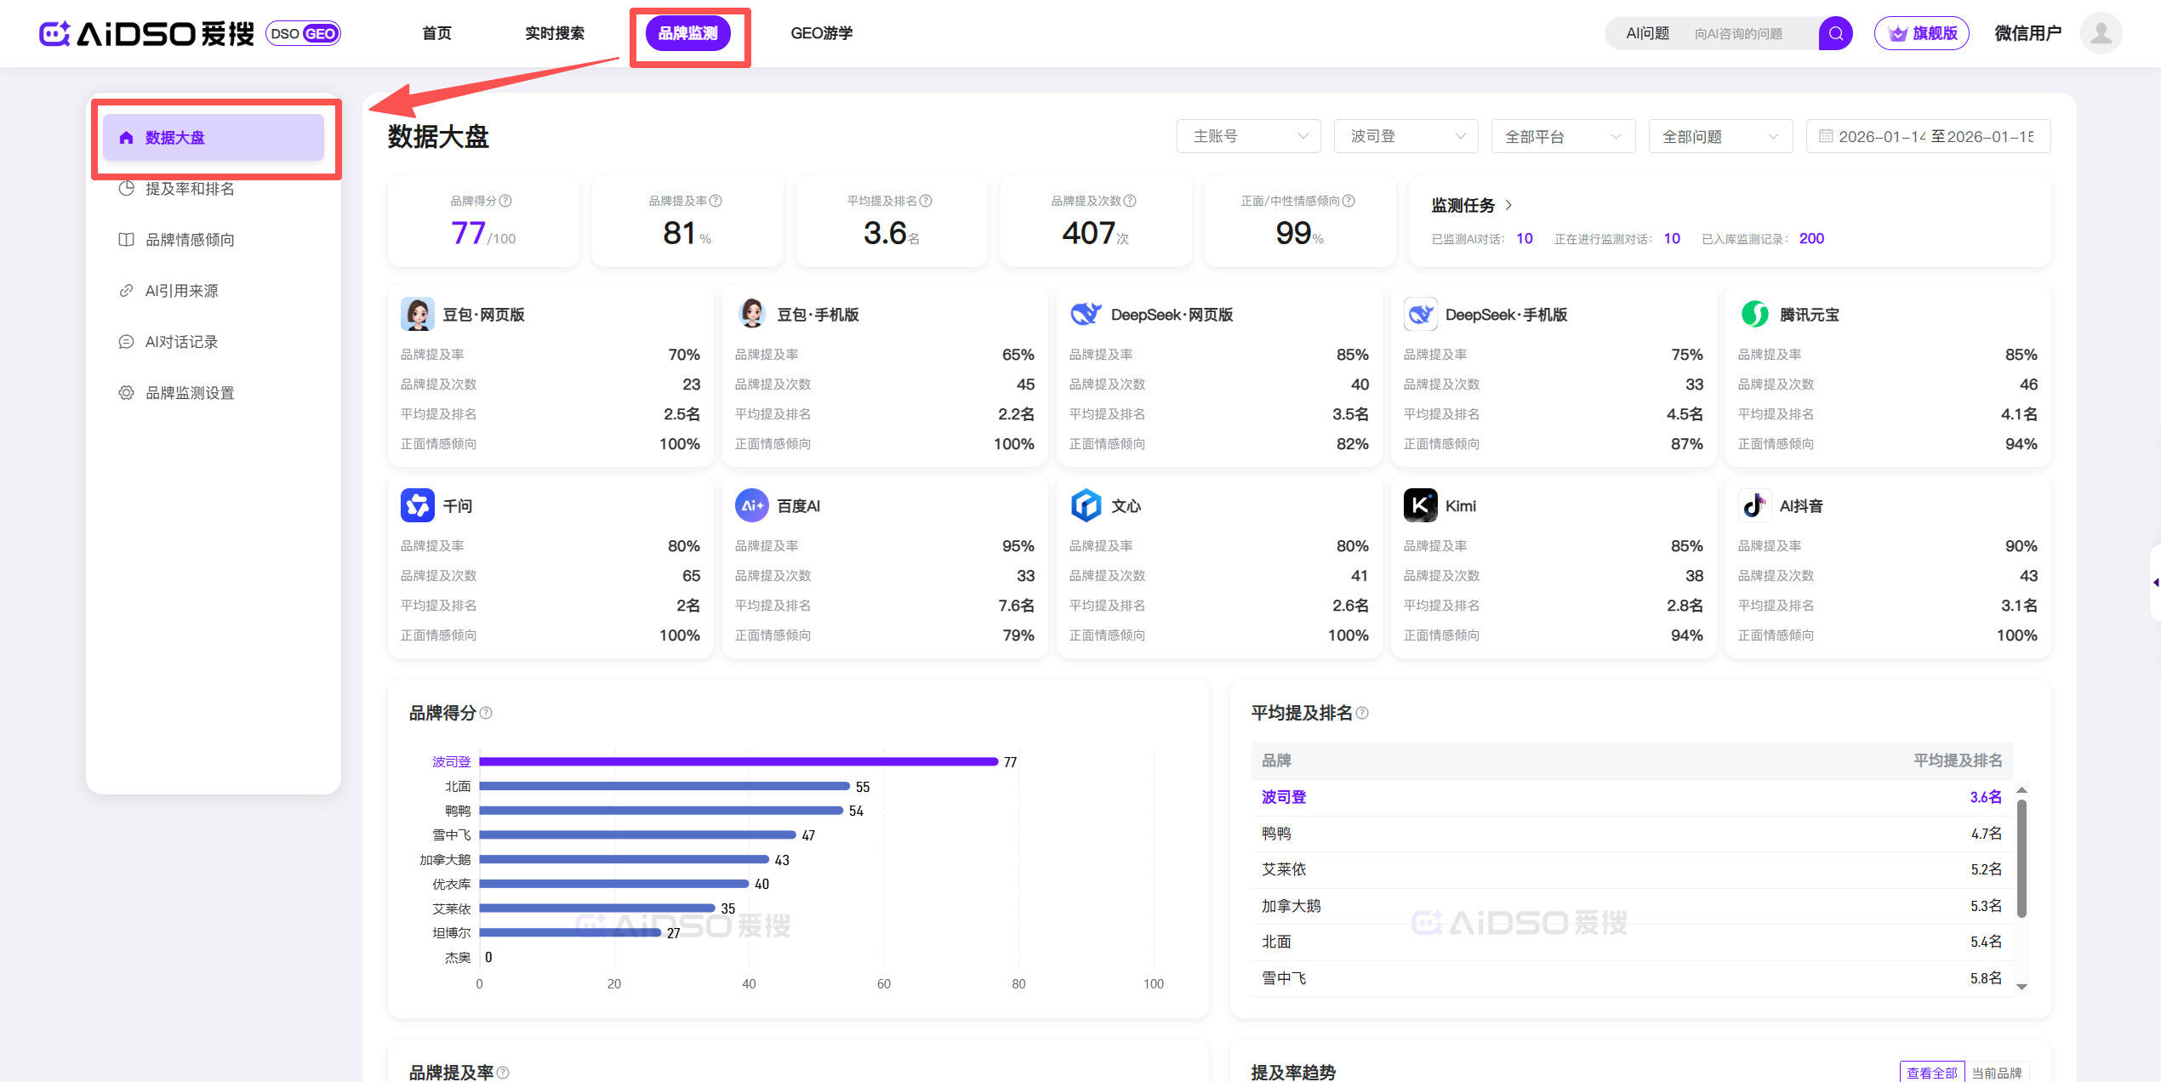2161x1082 pixels.
Task: Select 查看全部 in trend toggle
Action: click(x=1931, y=1072)
